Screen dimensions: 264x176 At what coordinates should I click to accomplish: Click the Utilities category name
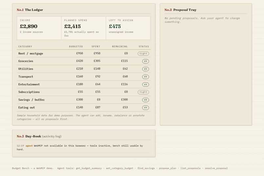coord(26,69)
